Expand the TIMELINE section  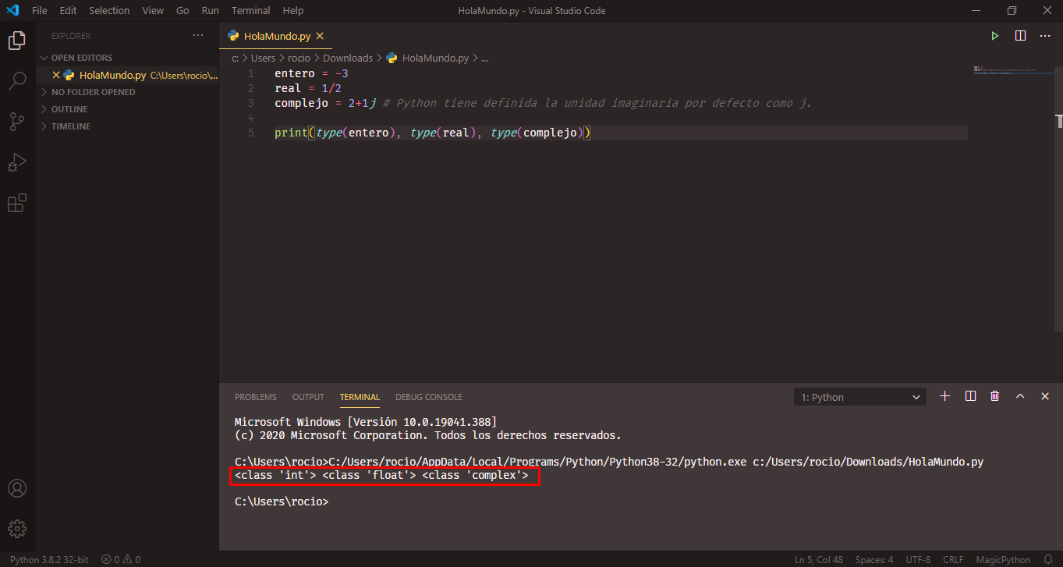click(70, 126)
